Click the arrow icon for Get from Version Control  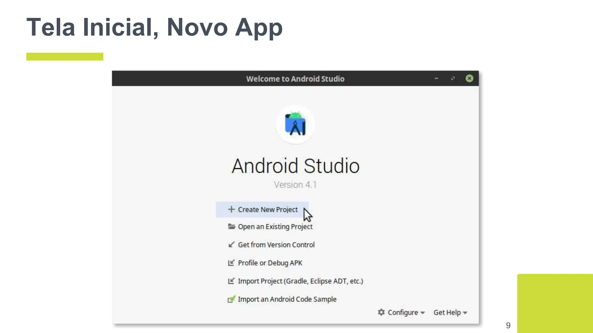click(x=231, y=245)
